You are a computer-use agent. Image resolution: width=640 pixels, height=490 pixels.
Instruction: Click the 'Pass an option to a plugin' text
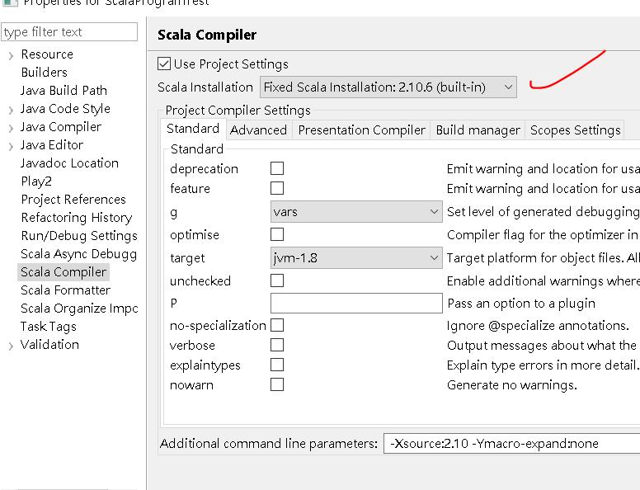(521, 304)
